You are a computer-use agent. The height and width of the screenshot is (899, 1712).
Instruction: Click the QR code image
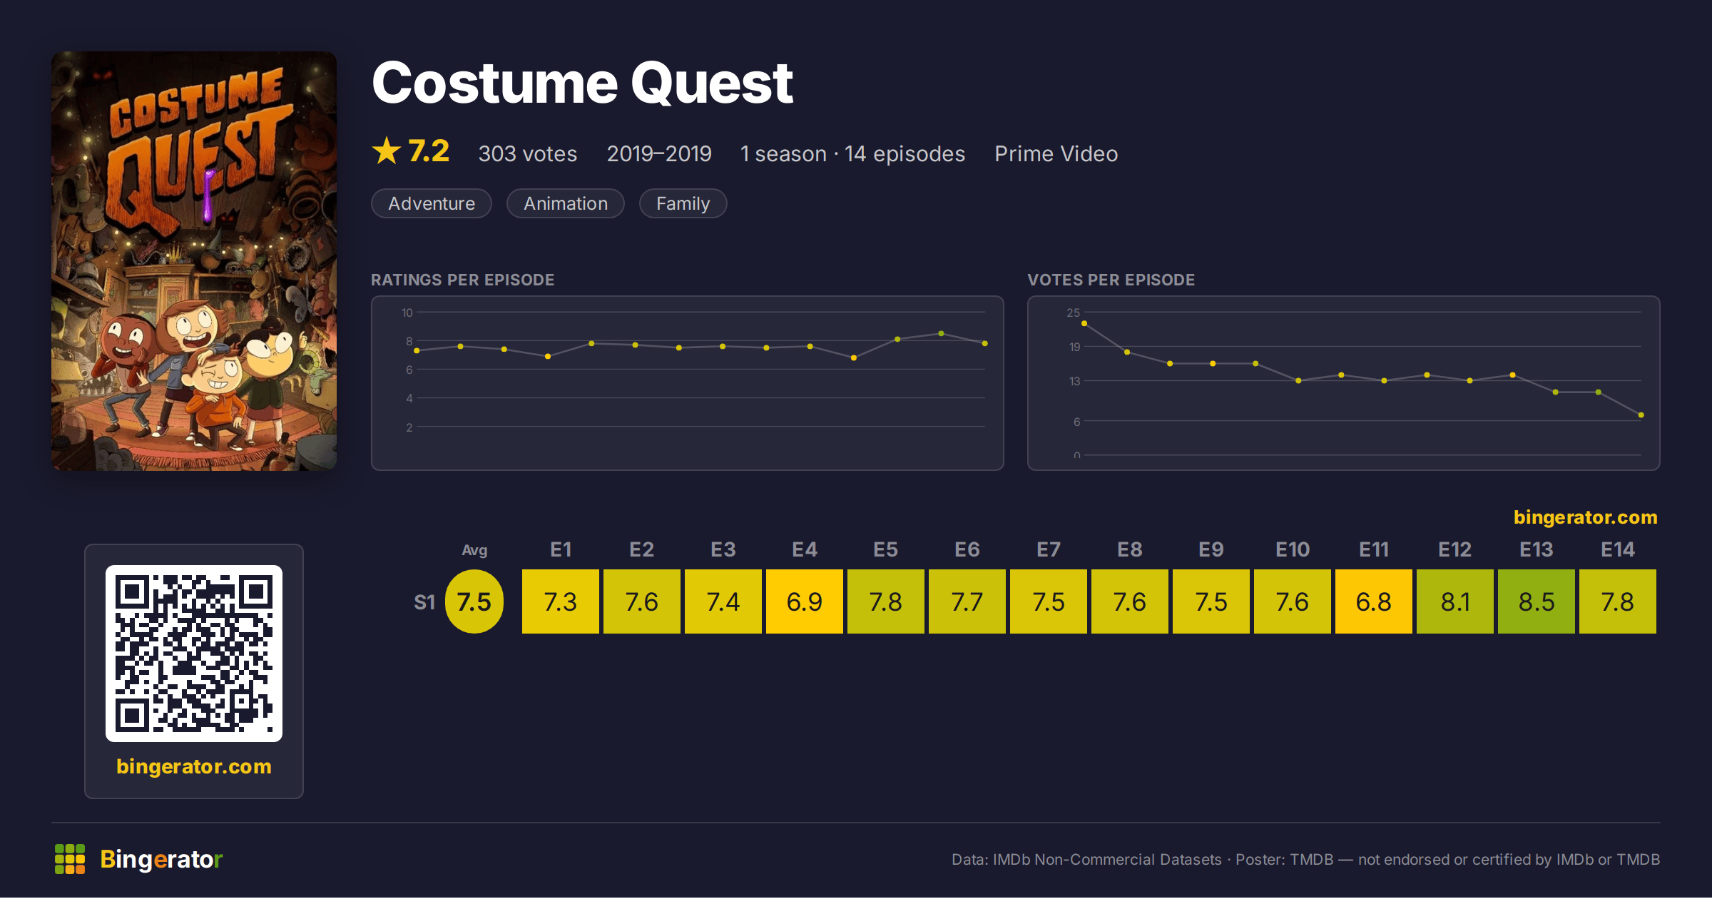point(194,654)
